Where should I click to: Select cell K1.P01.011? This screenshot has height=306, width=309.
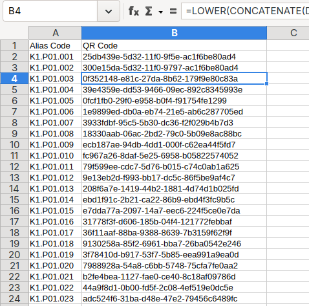[x=56, y=167]
